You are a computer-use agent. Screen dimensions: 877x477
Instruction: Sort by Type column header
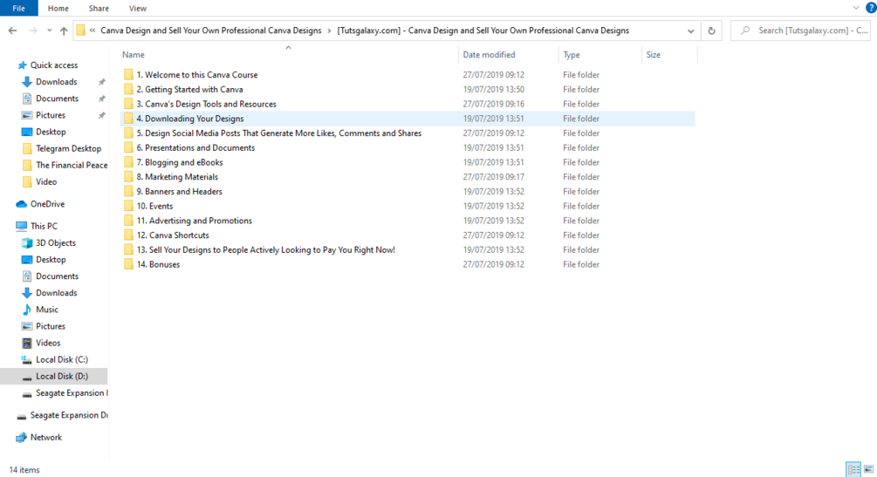click(x=571, y=55)
